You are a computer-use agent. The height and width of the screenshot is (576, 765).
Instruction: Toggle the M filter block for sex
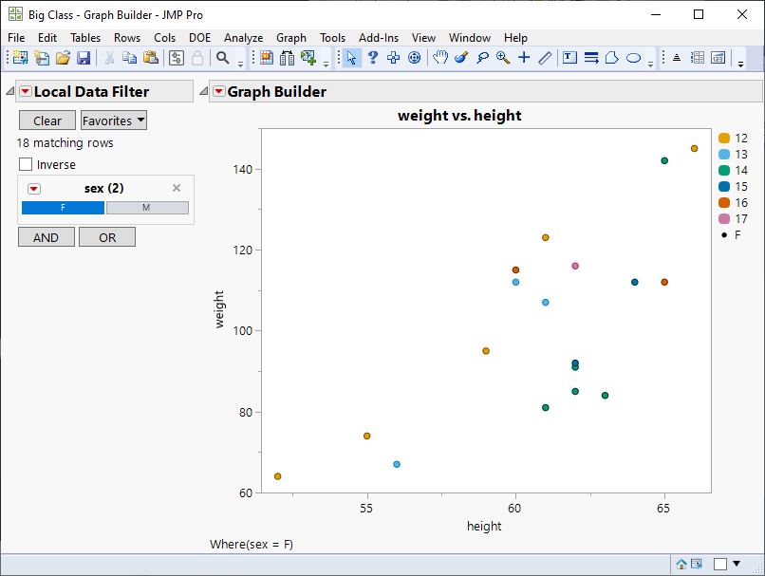click(147, 208)
